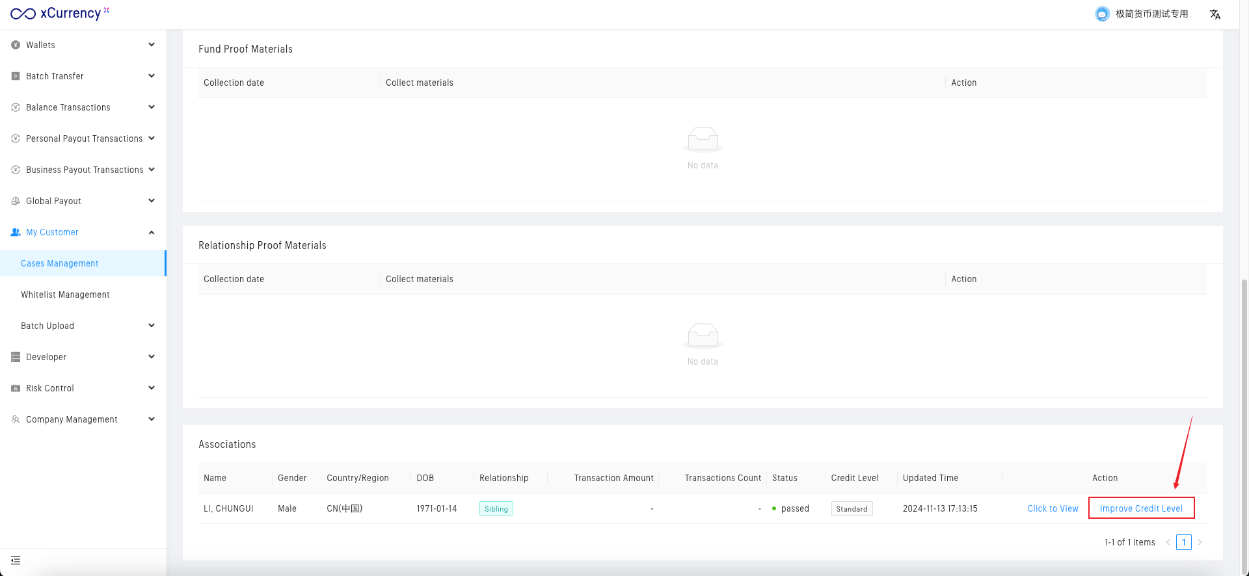1249x576 pixels.
Task: Click the Improve Credit Level link
Action: coord(1141,508)
